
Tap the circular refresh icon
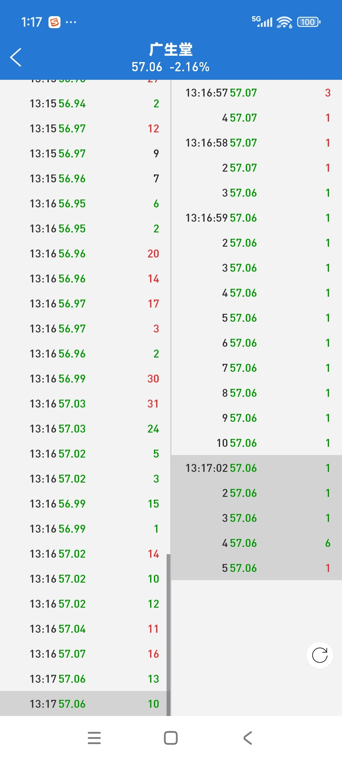(x=320, y=655)
